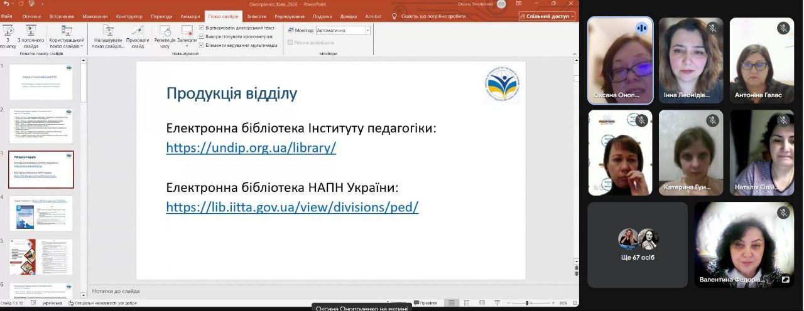Screen dimensions: 804x311
Task: Open the Рецензування tab
Action: [x=290, y=16]
